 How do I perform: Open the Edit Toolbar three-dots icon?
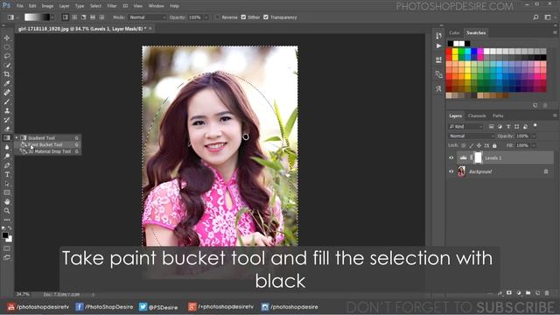tap(7, 220)
